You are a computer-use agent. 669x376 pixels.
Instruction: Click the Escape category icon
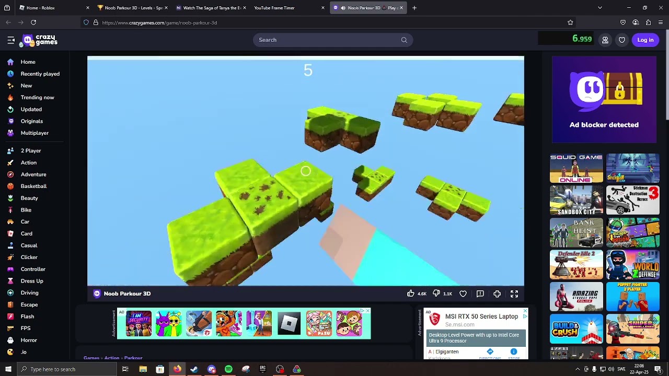(10, 304)
